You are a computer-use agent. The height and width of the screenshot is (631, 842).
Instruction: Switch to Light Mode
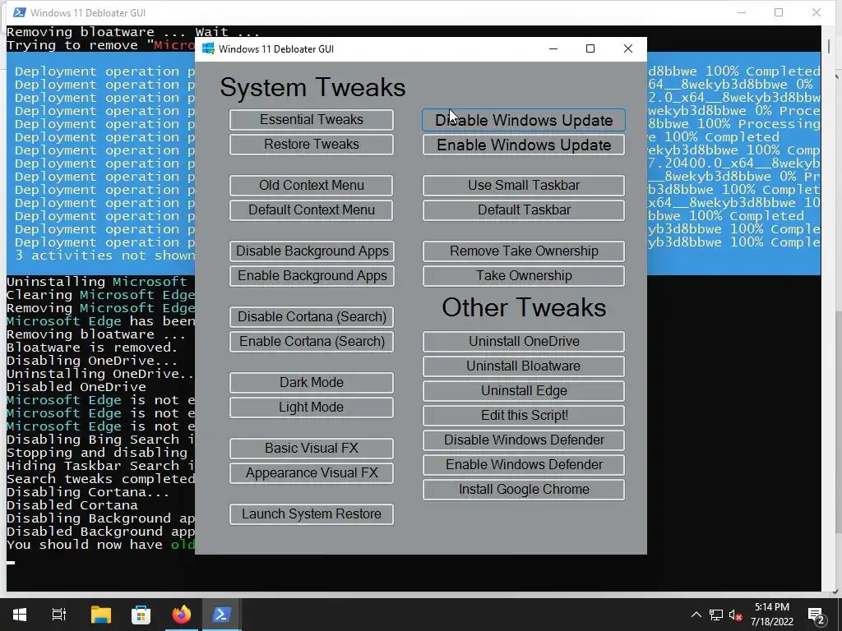tap(312, 408)
